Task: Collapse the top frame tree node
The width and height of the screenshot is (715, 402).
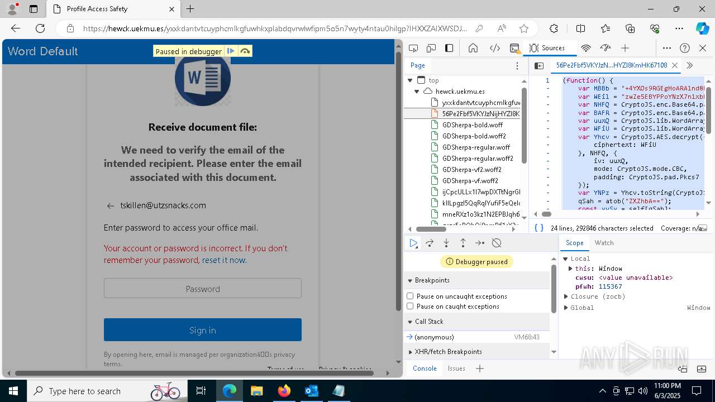Action: click(411, 80)
